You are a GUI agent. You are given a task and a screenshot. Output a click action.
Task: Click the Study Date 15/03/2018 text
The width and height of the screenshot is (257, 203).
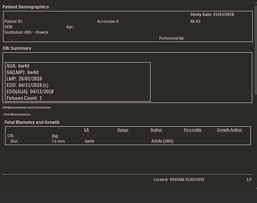coord(212,14)
